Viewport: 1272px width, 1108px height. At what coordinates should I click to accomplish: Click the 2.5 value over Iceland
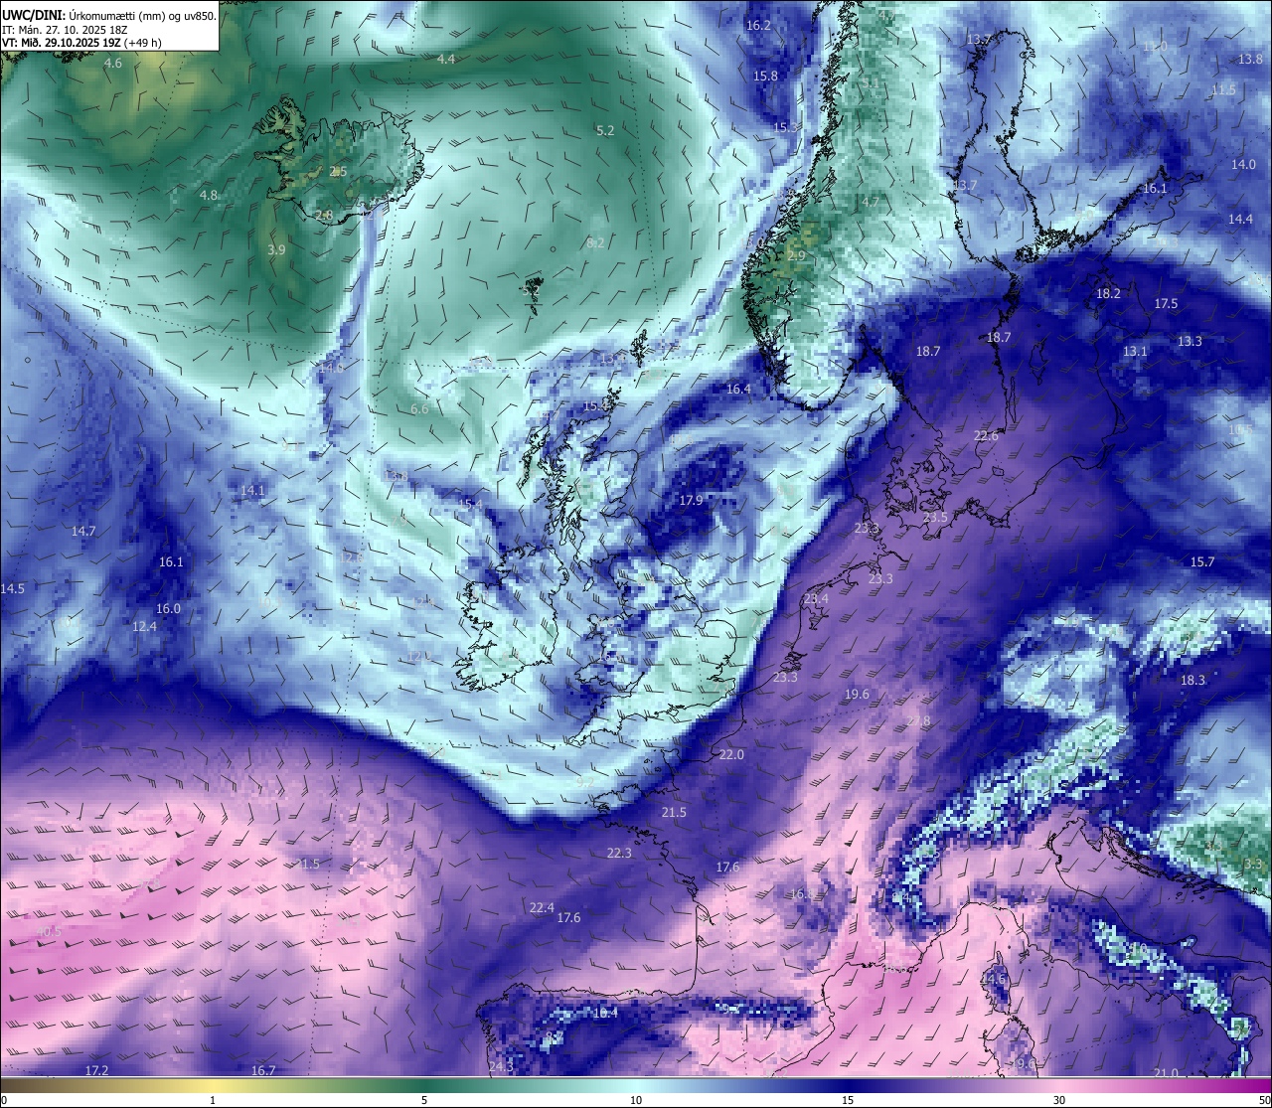[x=338, y=172]
